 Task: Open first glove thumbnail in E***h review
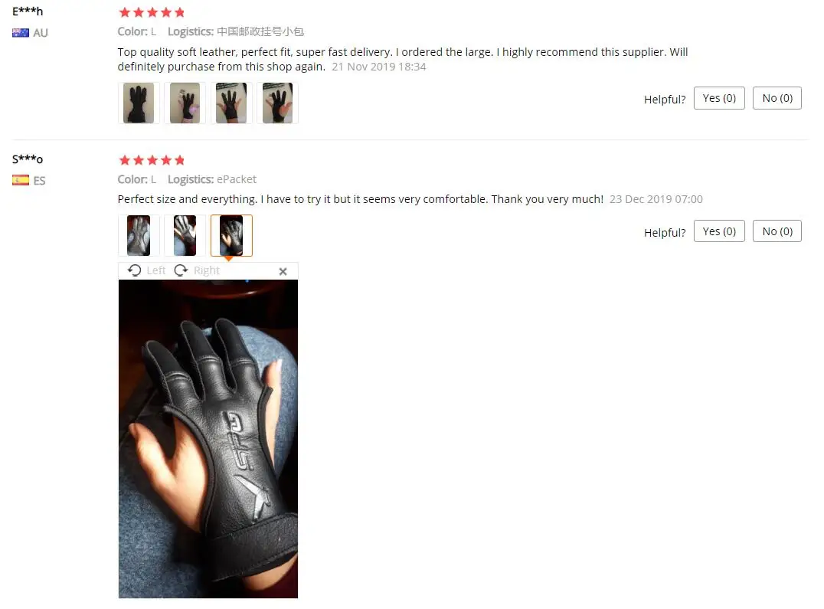[x=139, y=103]
